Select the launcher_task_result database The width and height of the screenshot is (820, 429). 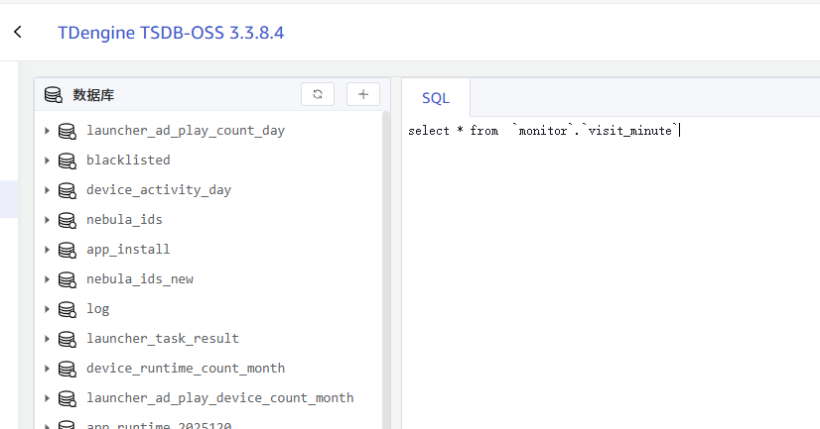(x=162, y=339)
